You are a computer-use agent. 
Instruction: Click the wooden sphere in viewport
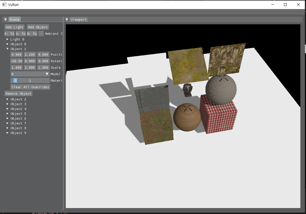(x=187, y=117)
